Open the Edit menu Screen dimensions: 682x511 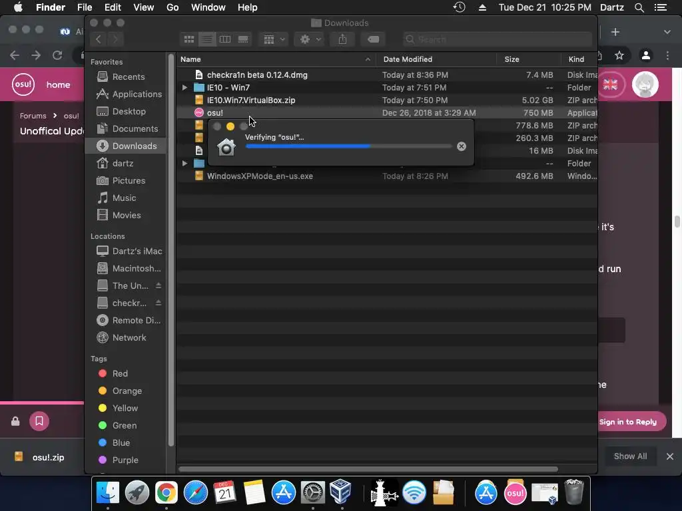[113, 7]
